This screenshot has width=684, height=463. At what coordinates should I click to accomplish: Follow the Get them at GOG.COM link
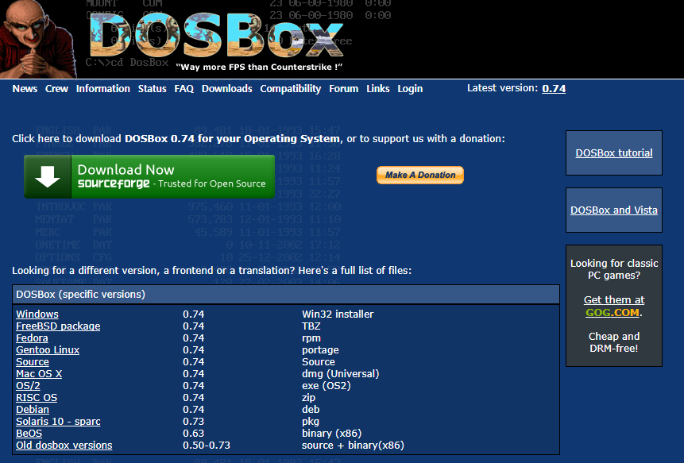614,306
